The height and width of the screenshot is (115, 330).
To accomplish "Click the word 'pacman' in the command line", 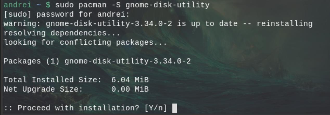I will tap(93, 5).
